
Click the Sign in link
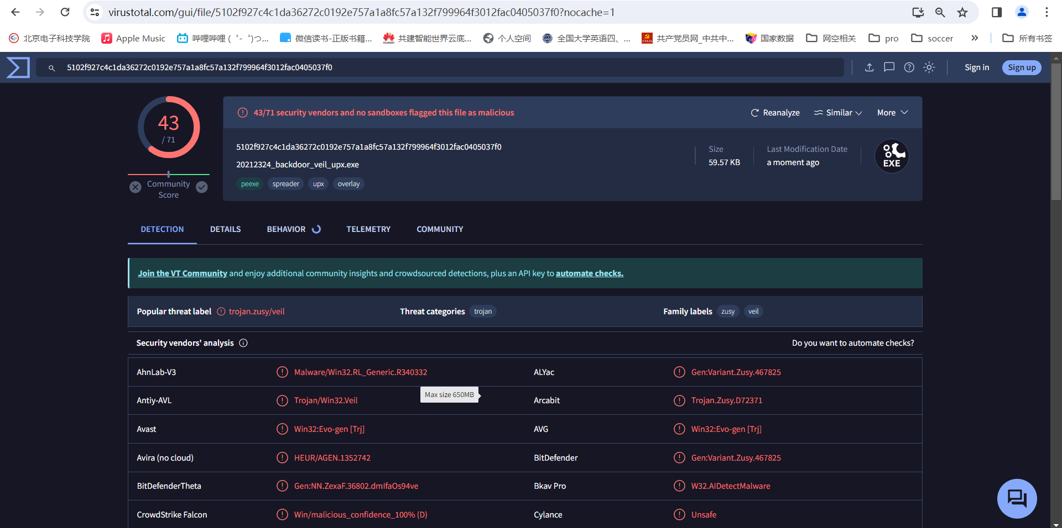pyautogui.click(x=977, y=67)
